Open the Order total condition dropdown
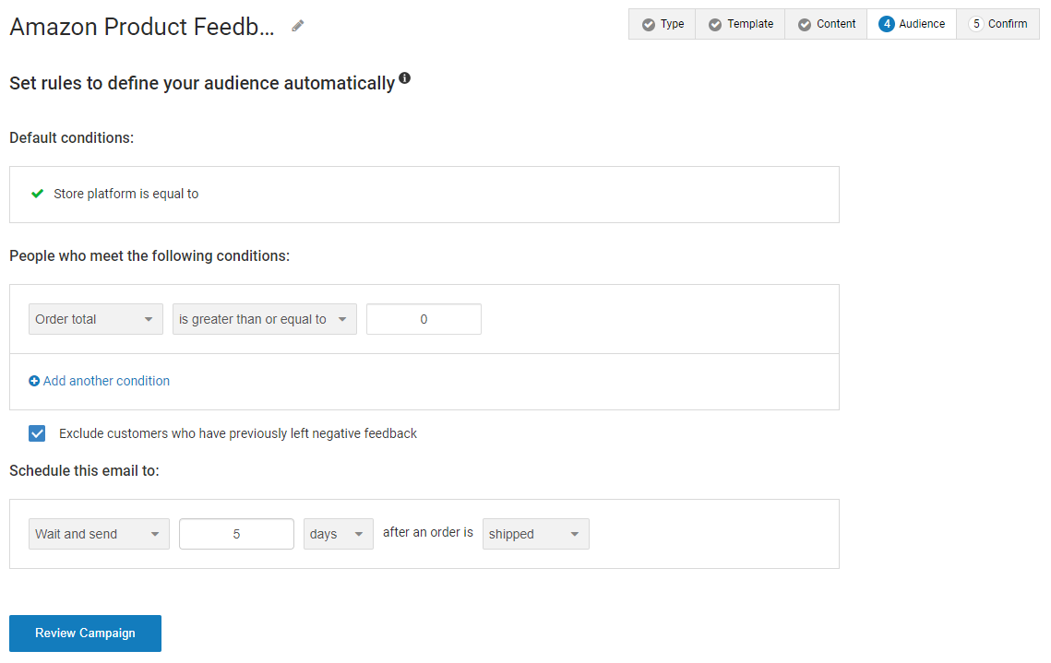 tap(95, 318)
